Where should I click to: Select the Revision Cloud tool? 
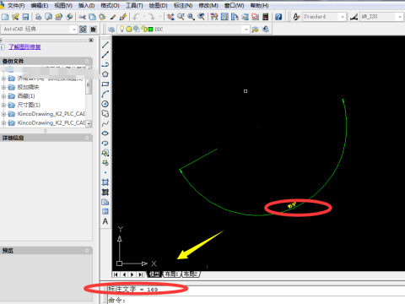pyautogui.click(x=105, y=114)
